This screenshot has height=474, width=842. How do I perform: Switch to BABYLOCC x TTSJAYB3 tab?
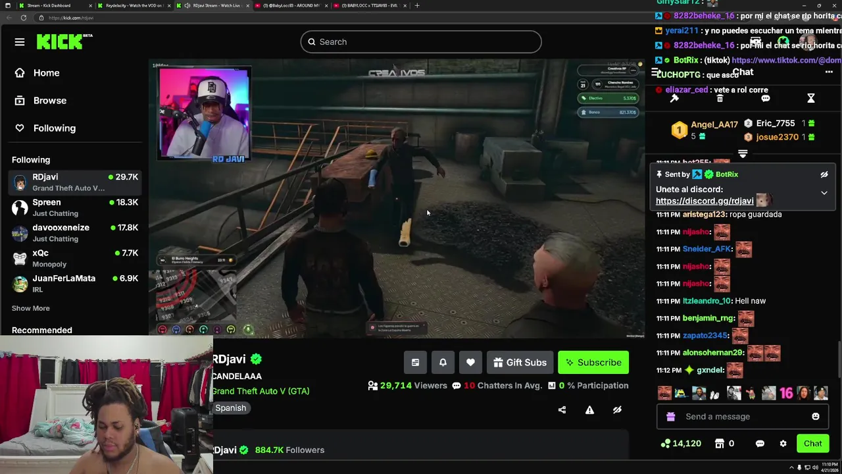click(370, 5)
